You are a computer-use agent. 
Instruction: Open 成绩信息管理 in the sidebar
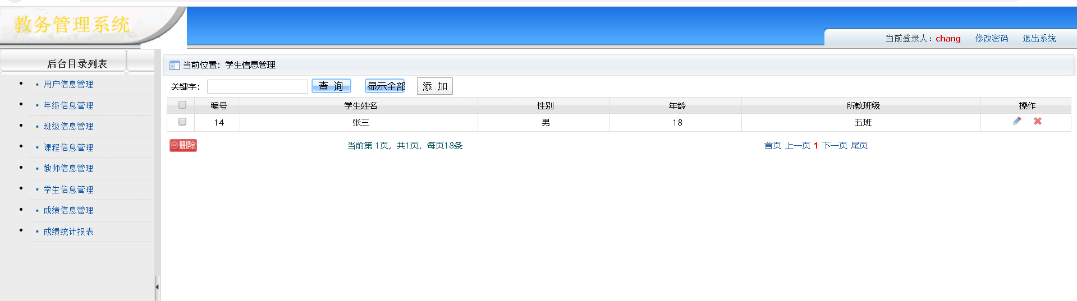point(68,210)
